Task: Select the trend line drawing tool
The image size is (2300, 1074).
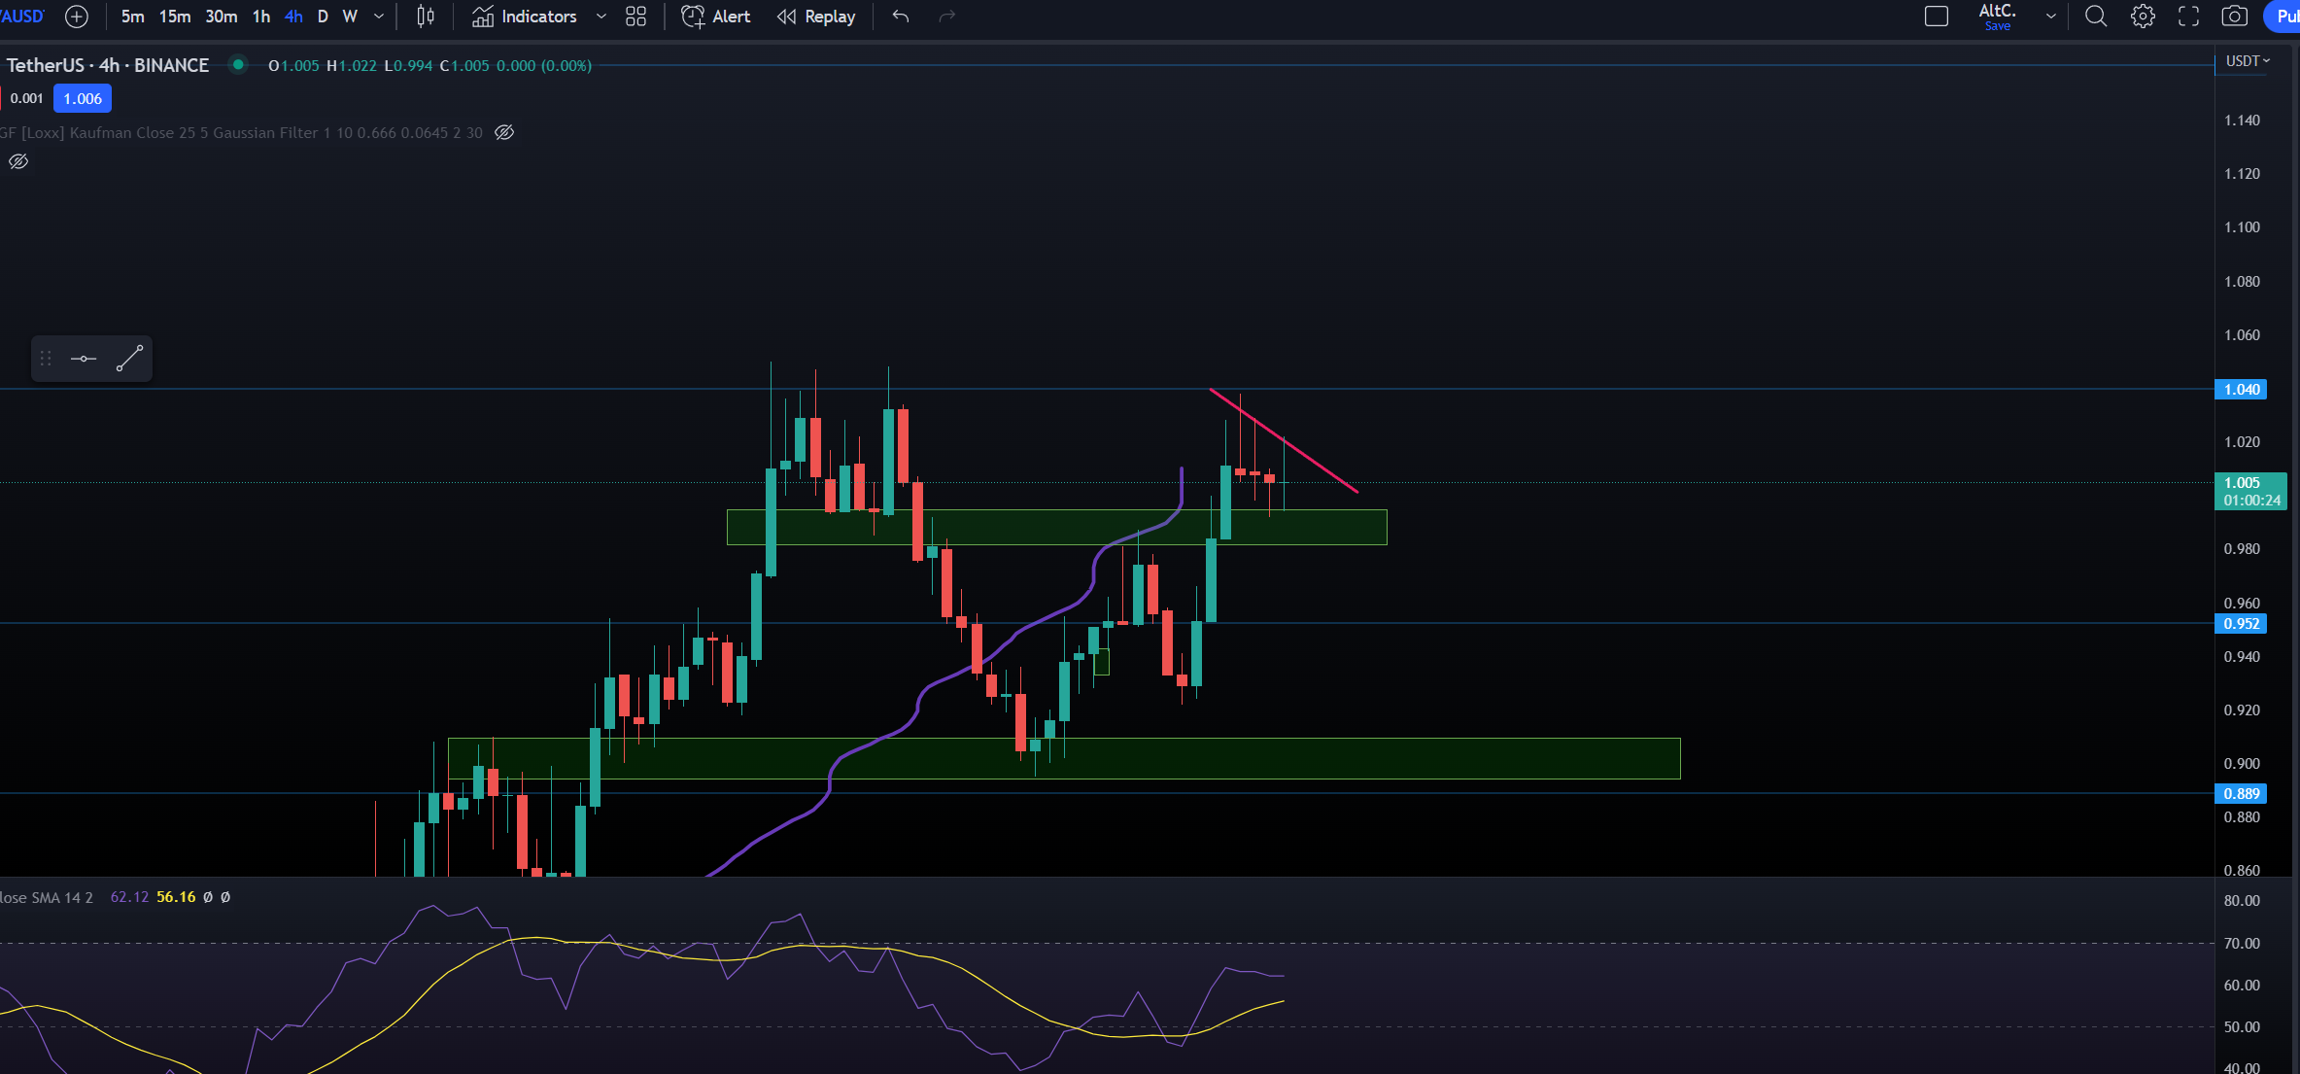Action: click(x=129, y=359)
